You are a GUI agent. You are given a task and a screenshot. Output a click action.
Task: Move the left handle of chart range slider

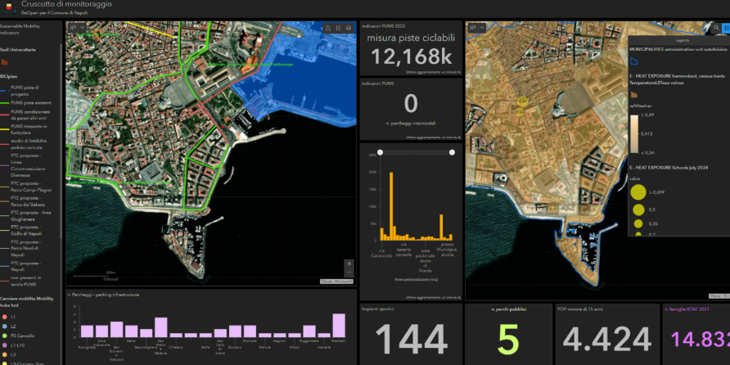380,152
